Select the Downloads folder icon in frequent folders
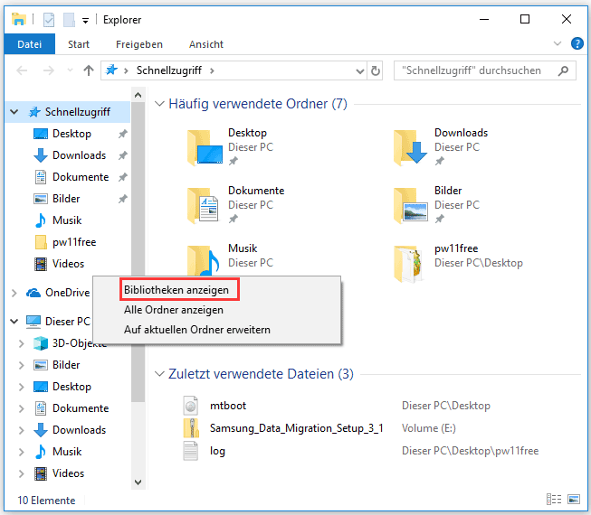The image size is (591, 515). [411, 147]
